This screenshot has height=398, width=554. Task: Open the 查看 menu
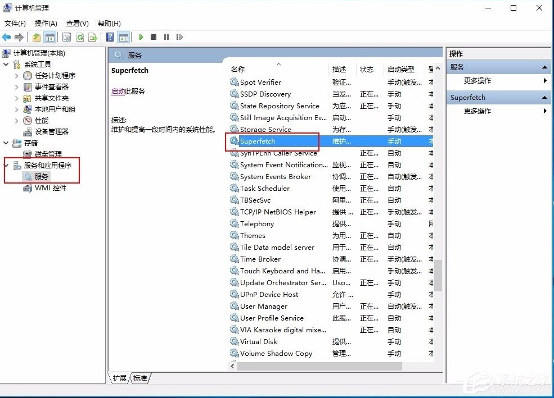(77, 23)
